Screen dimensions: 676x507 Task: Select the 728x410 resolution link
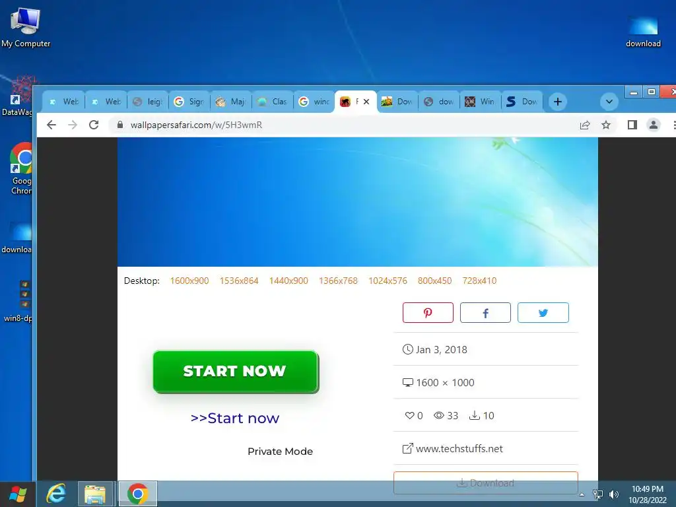(479, 281)
